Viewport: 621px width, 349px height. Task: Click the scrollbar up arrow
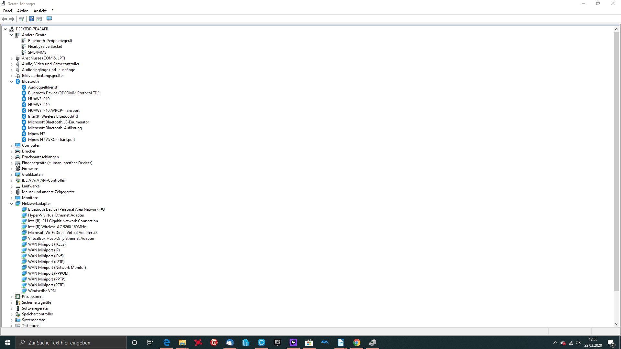[x=616, y=29]
